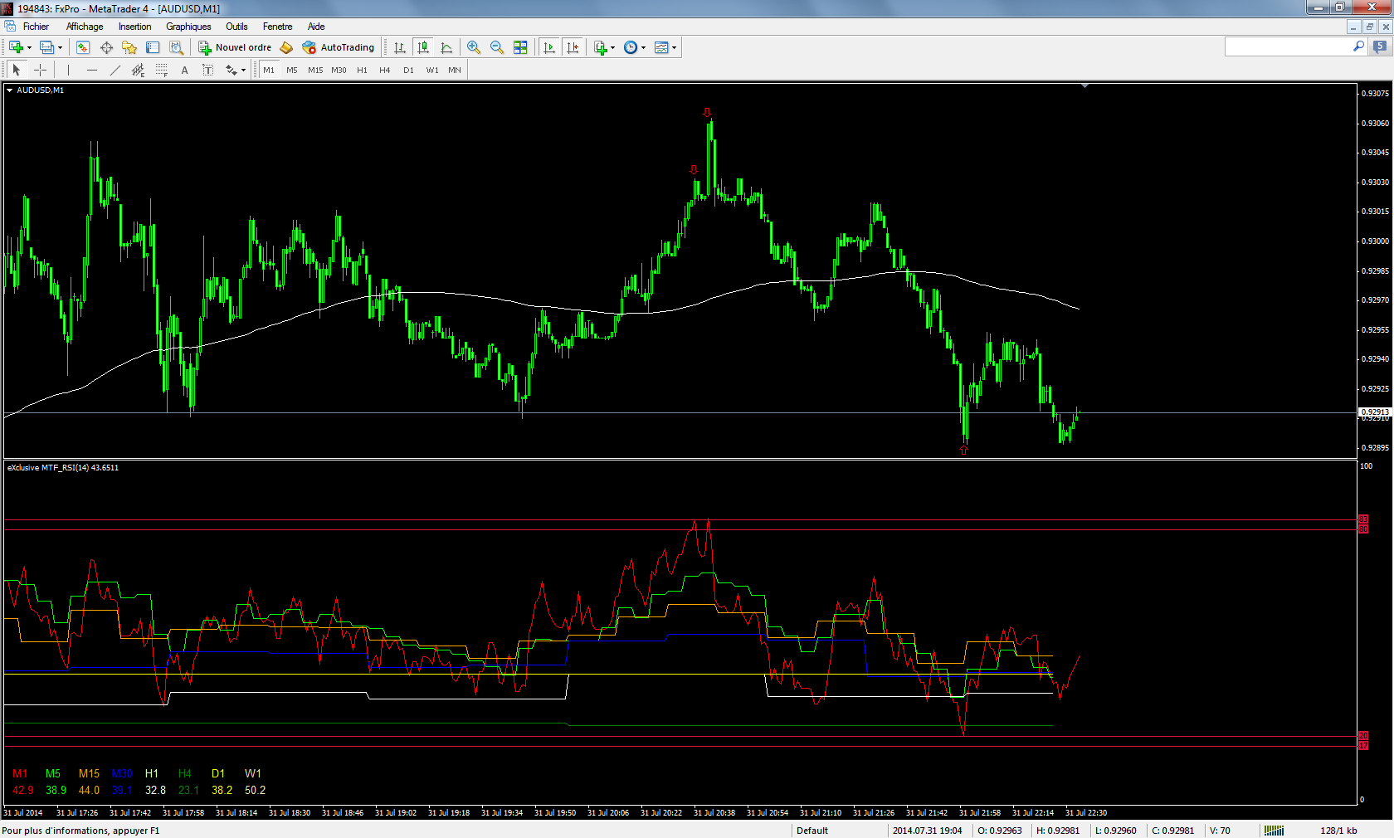Select the M5 timeframe

point(292,70)
